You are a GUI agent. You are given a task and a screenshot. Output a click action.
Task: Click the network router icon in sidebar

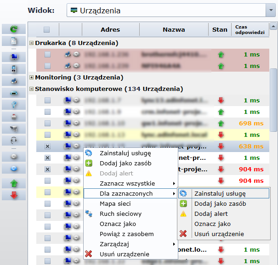click(14, 93)
